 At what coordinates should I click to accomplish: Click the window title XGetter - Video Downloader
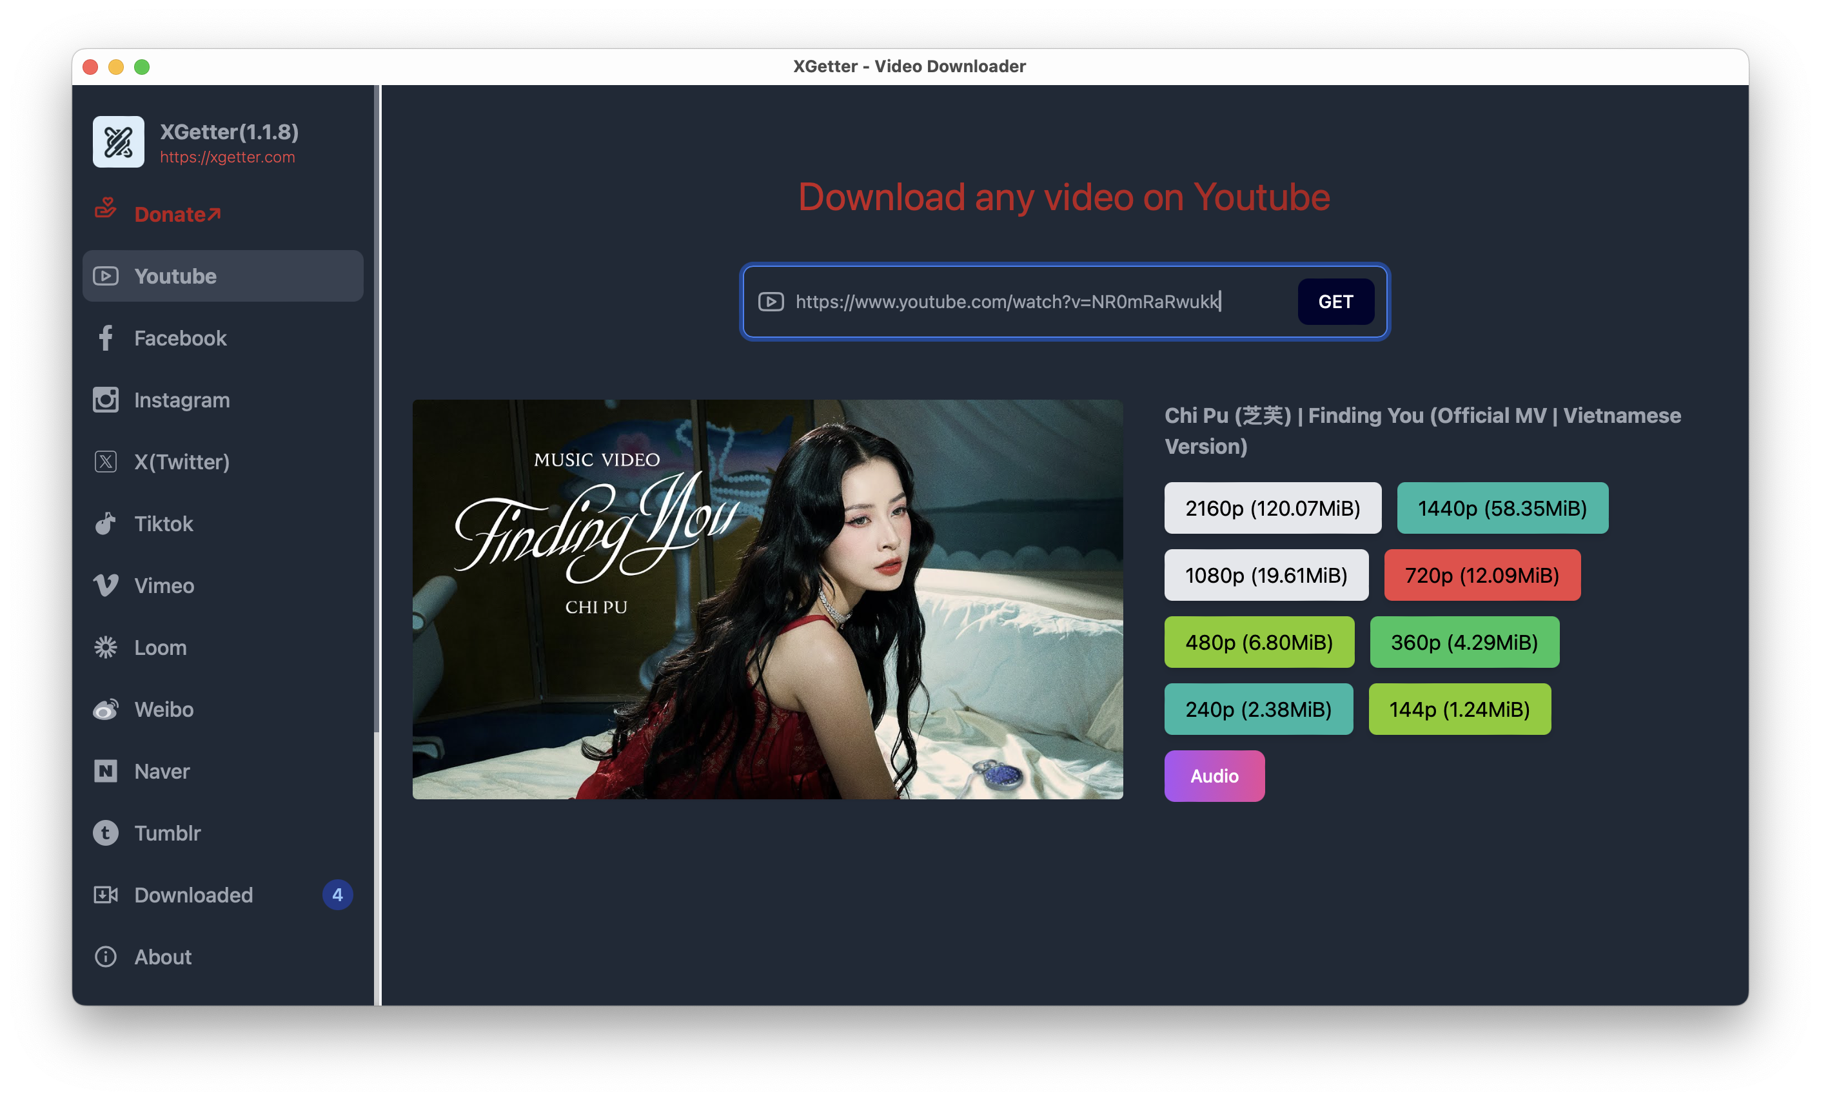pos(910,66)
